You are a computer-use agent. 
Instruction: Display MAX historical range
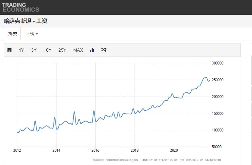click(x=78, y=50)
